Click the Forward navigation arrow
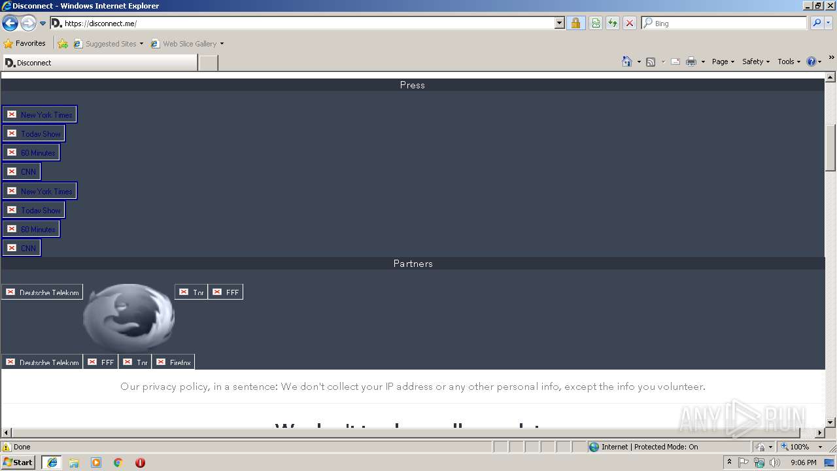837x471 pixels. point(28,24)
